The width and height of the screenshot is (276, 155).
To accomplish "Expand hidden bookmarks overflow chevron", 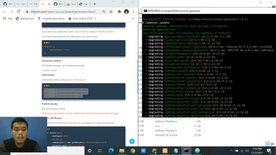I will pyautogui.click(x=133, y=19).
